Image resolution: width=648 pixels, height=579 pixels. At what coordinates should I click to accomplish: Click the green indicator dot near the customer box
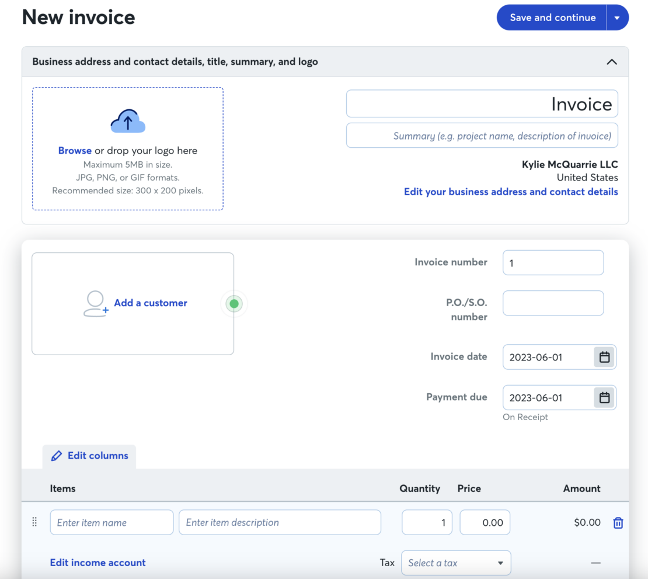pos(234,303)
